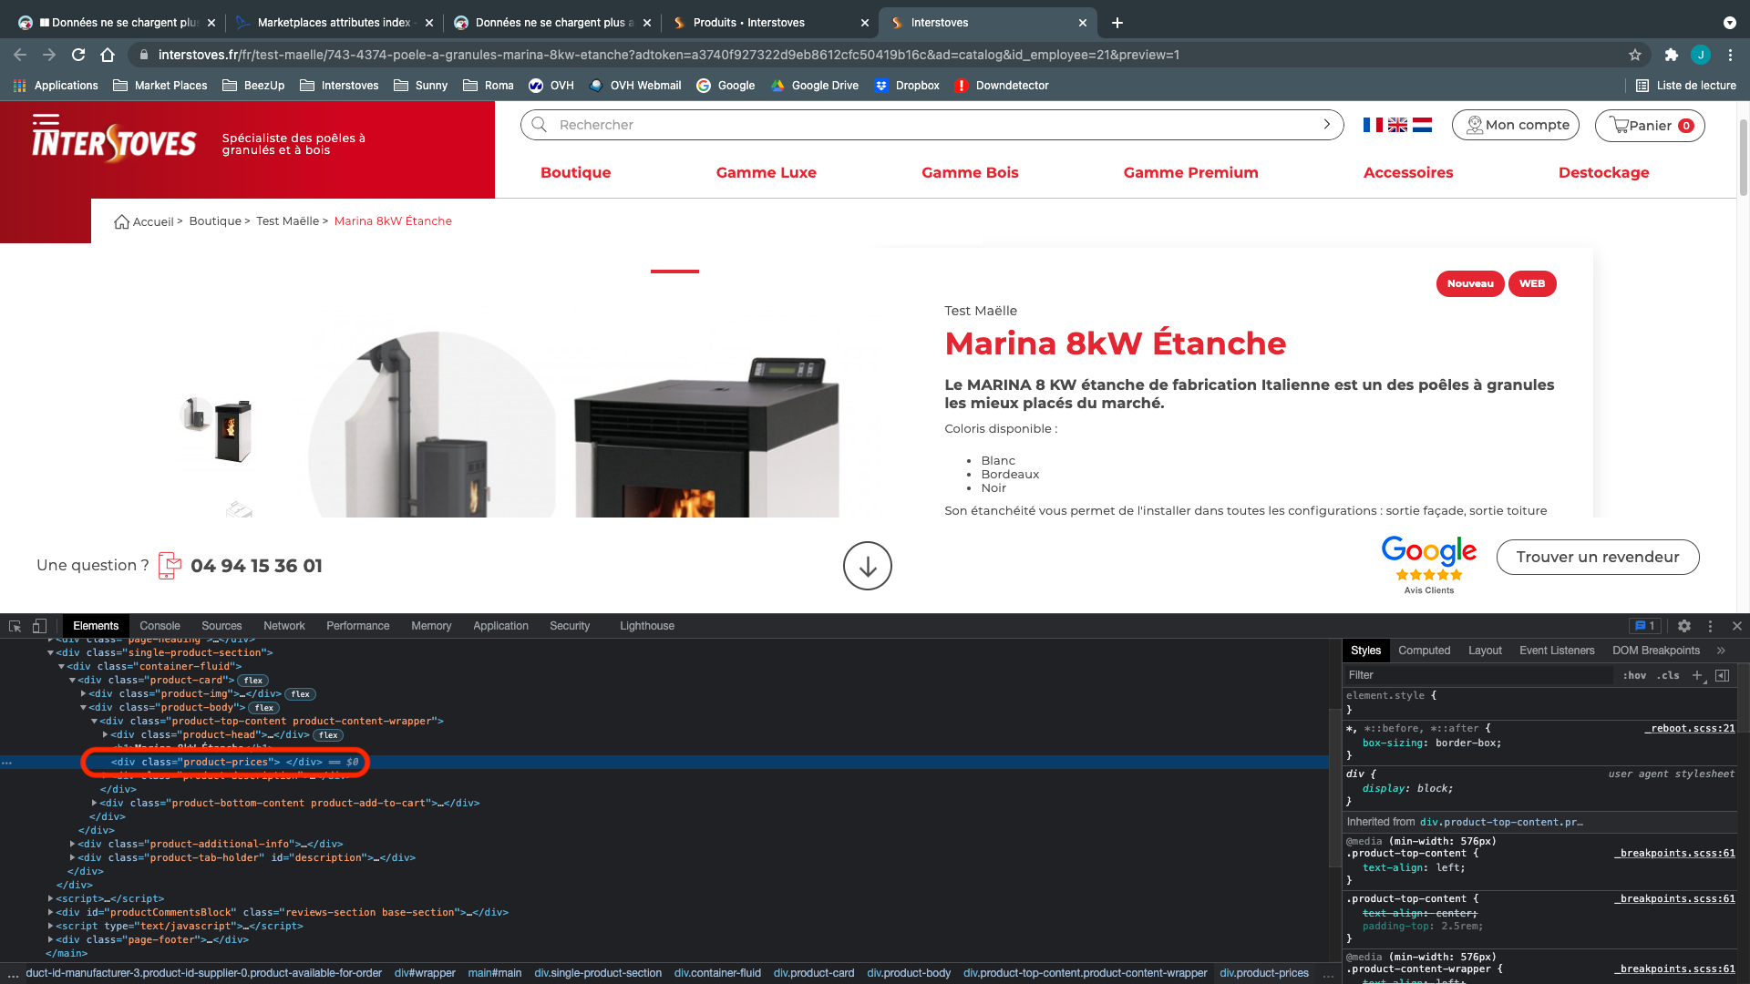This screenshot has width=1750, height=984.
Task: Click the round scroll-down arrow button
Action: click(x=868, y=566)
